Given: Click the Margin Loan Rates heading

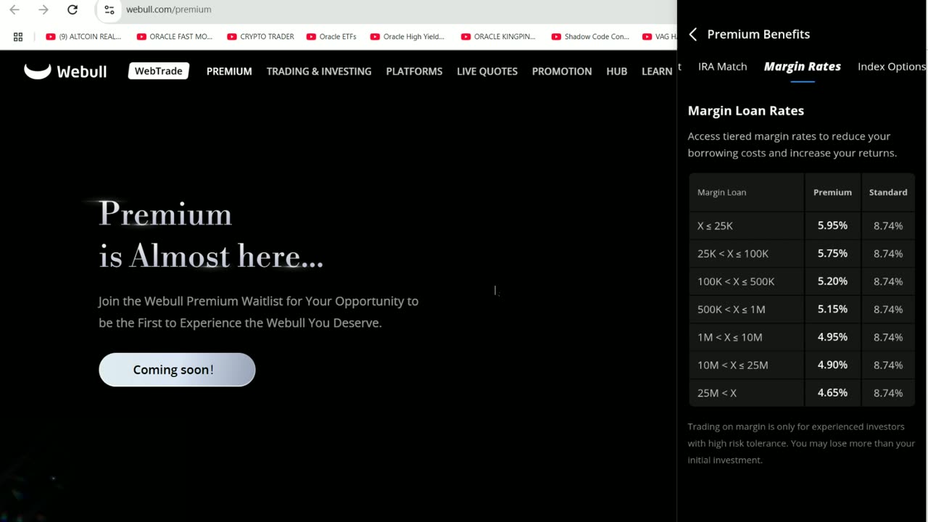Looking at the screenshot, I should pos(746,111).
